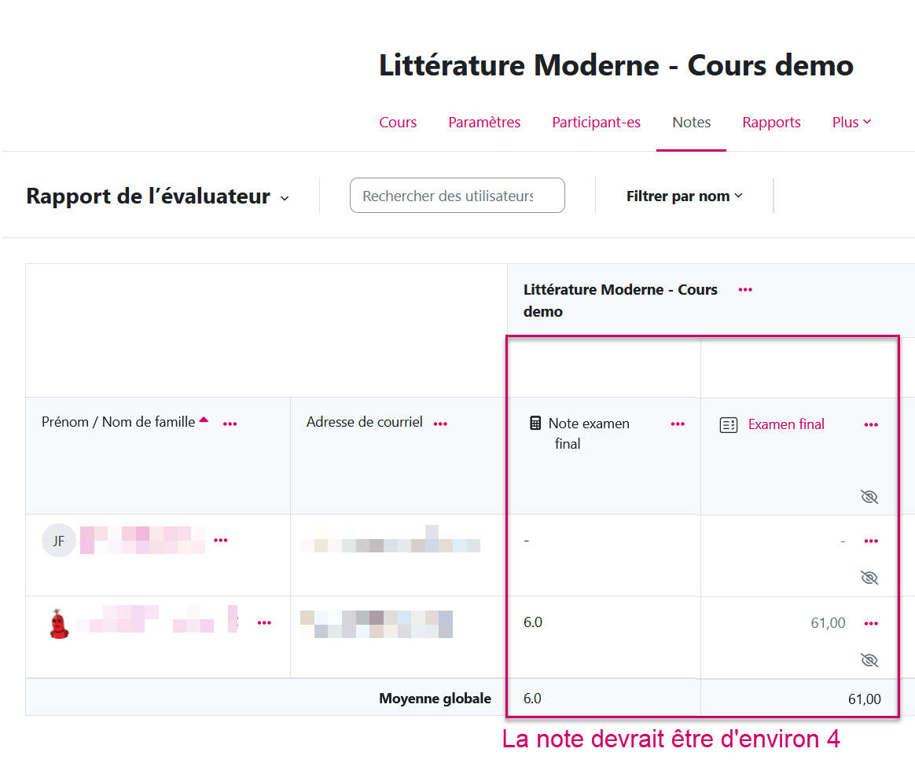
Task: Click the quiz icon beside Examen final
Action: pos(729,425)
